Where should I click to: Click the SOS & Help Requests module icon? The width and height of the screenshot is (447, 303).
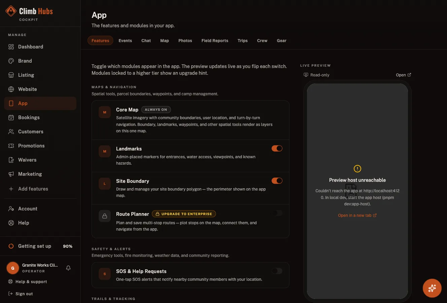(105, 274)
